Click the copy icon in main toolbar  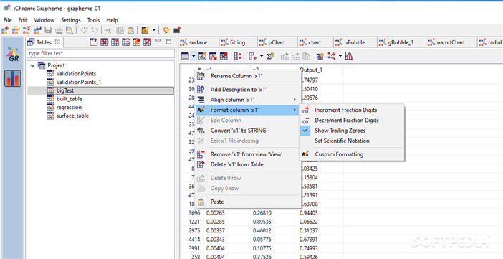coord(120,30)
